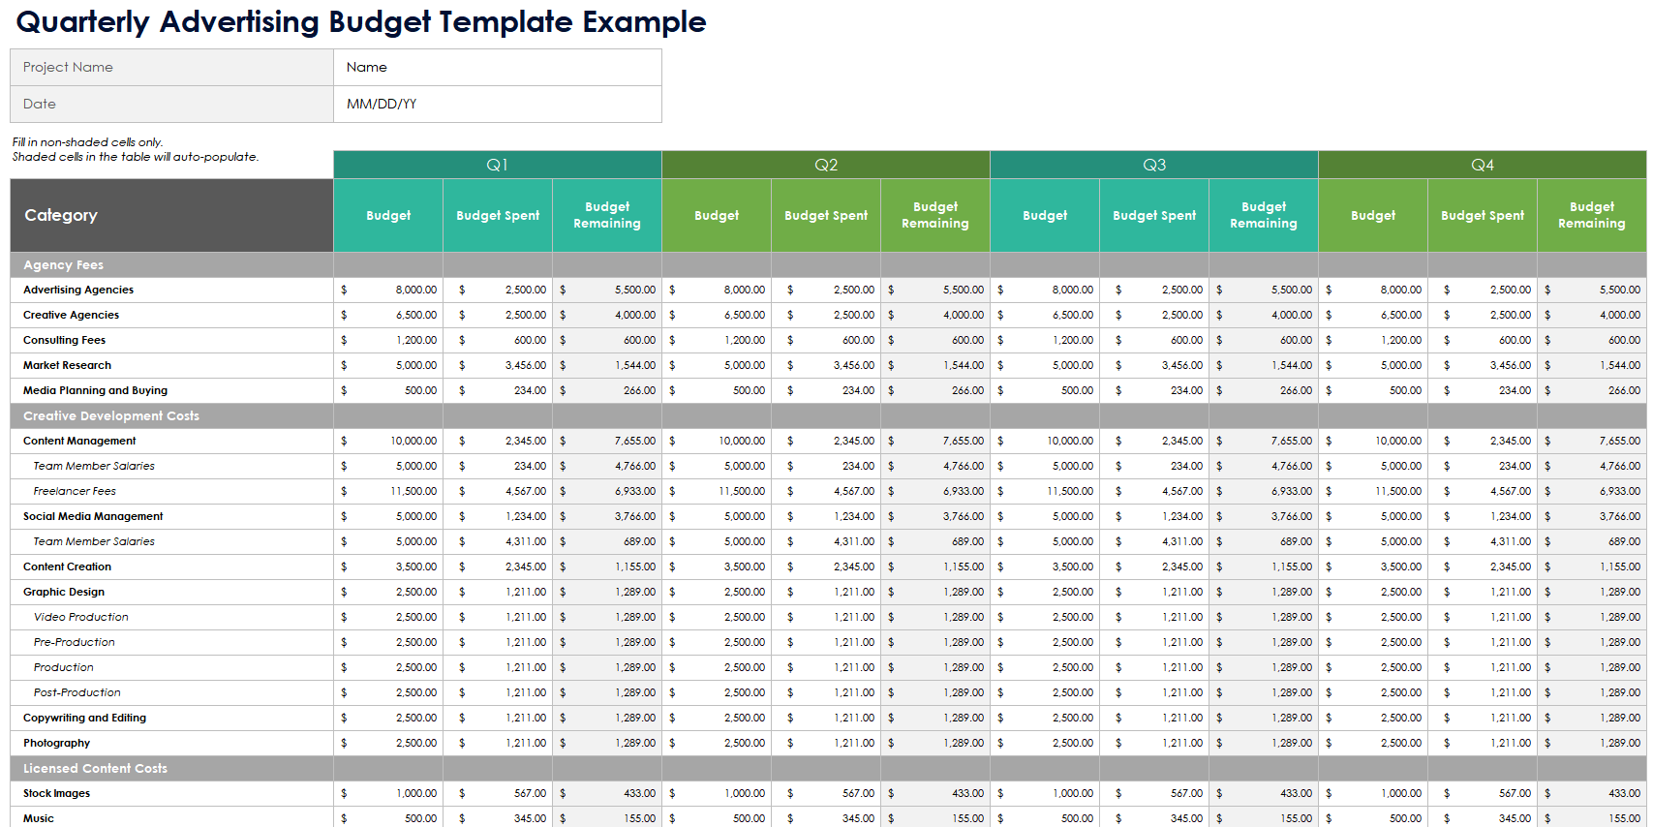This screenshot has height=827, width=1653.
Task: Select the Creative Development Costs section header
Action: click(171, 415)
